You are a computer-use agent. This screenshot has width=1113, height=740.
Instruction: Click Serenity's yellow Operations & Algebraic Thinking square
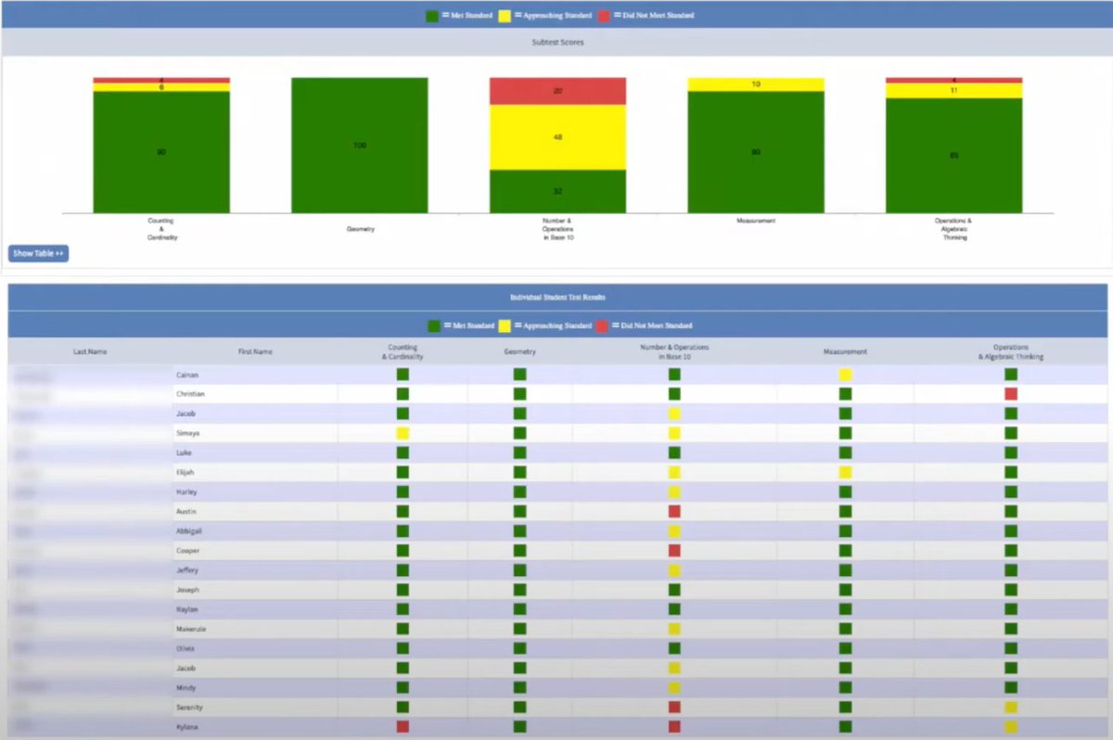1011,708
